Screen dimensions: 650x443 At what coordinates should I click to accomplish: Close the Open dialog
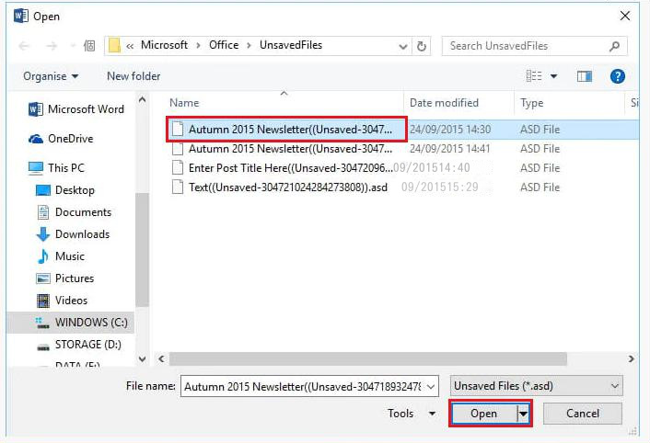click(x=625, y=17)
